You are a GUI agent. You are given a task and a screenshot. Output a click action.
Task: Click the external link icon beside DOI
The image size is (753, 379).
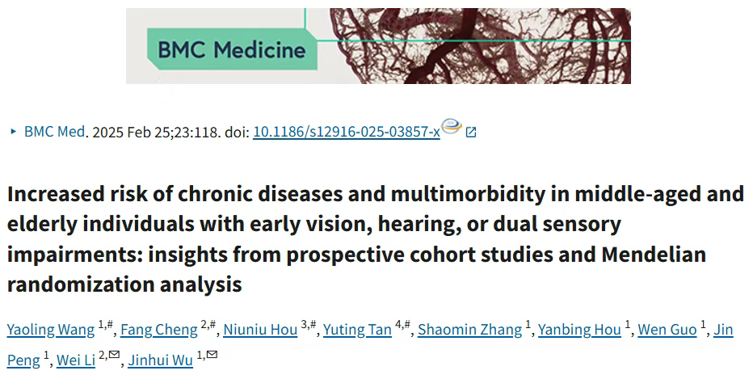point(471,132)
